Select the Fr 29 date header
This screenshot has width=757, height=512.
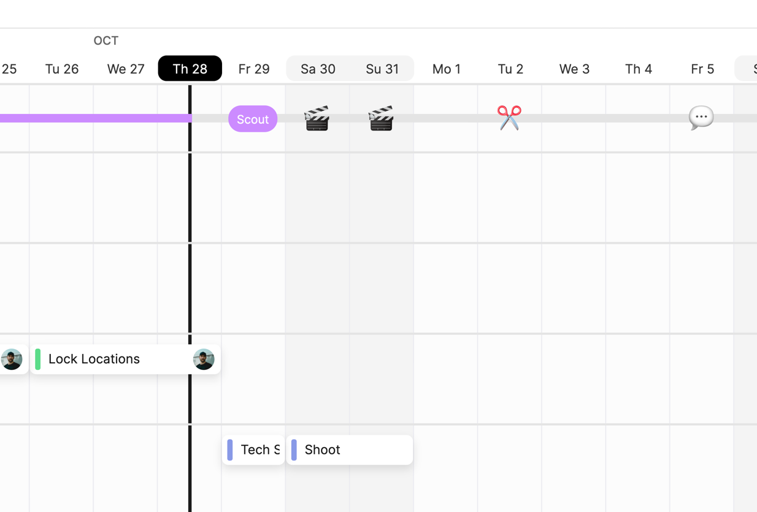(254, 69)
